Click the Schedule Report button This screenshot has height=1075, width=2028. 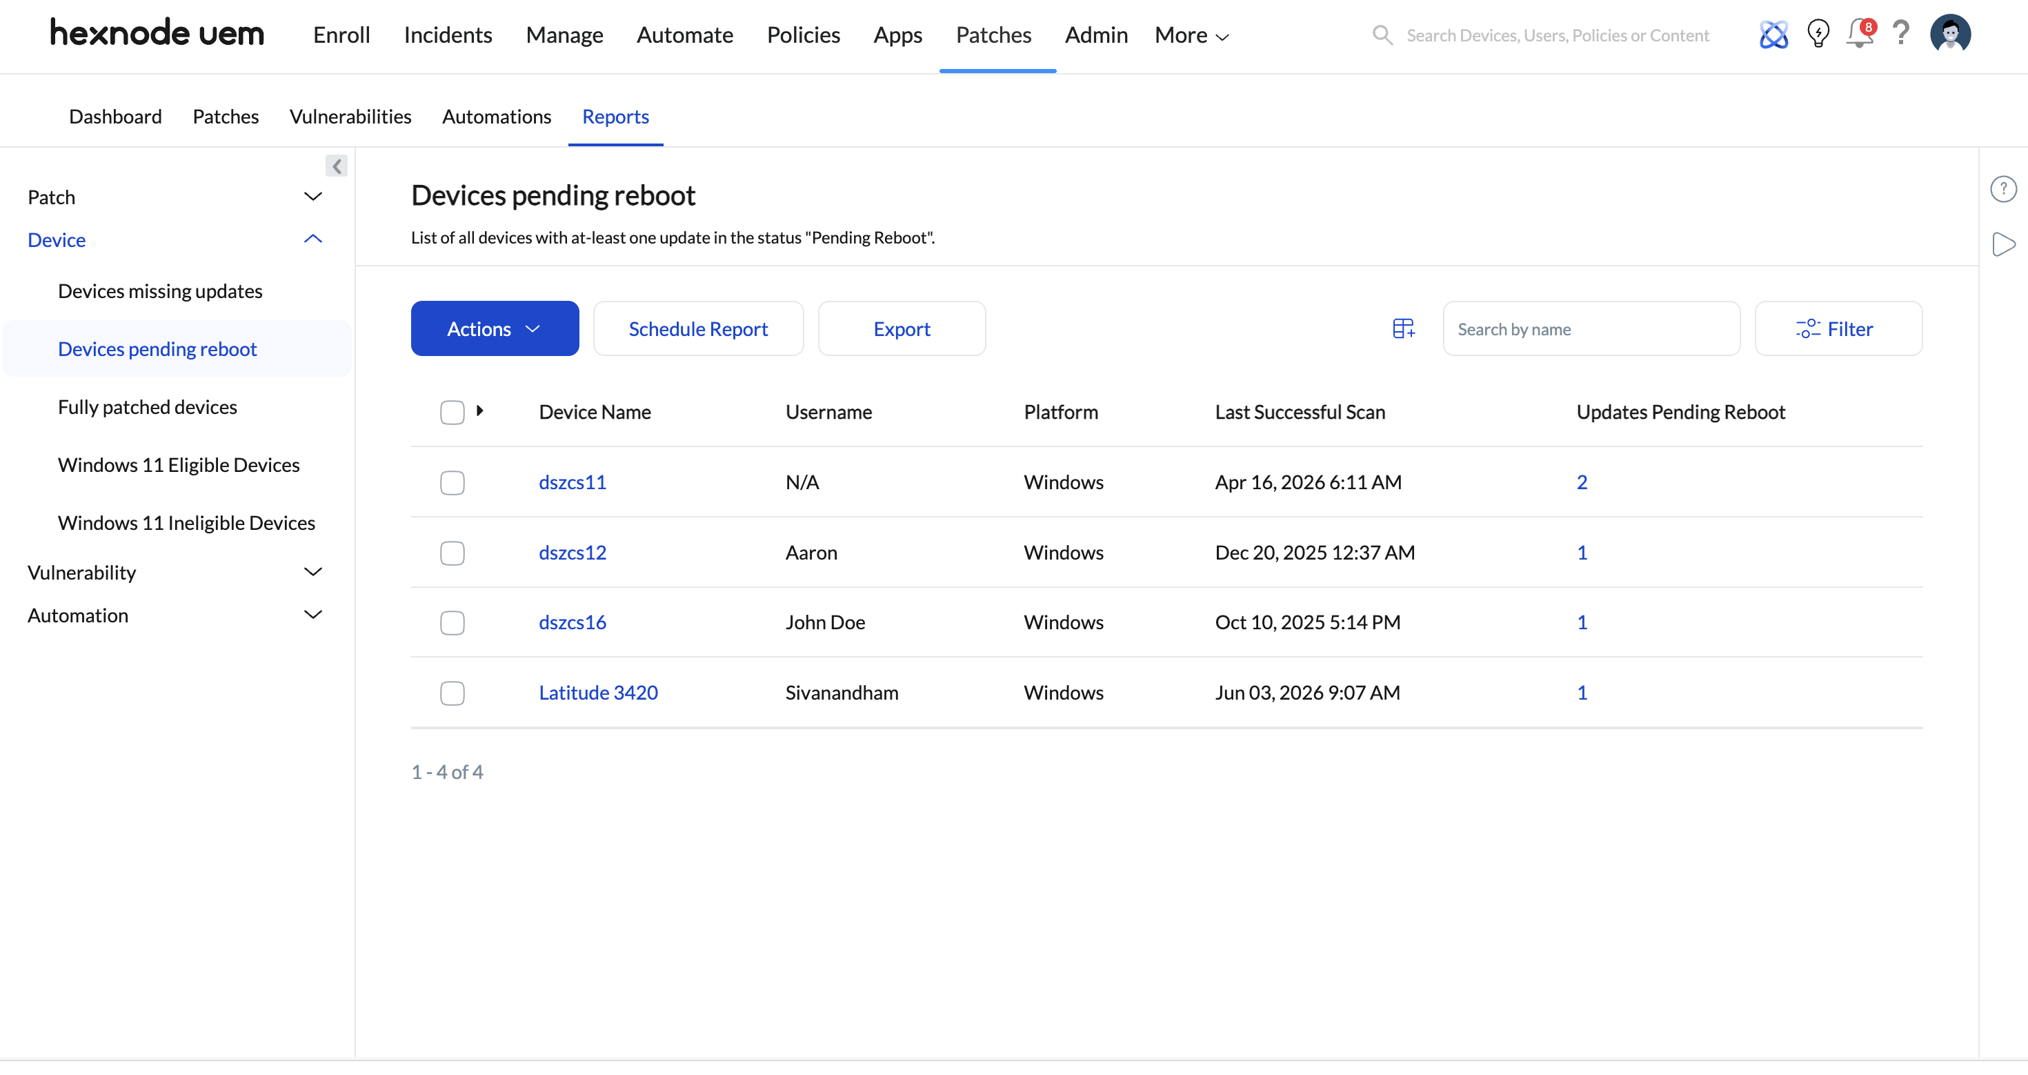coord(698,328)
